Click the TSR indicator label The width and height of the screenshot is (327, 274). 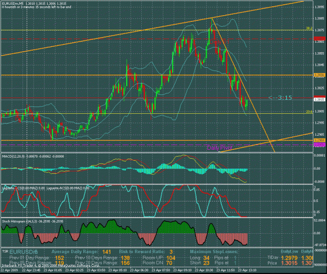pos(5,252)
